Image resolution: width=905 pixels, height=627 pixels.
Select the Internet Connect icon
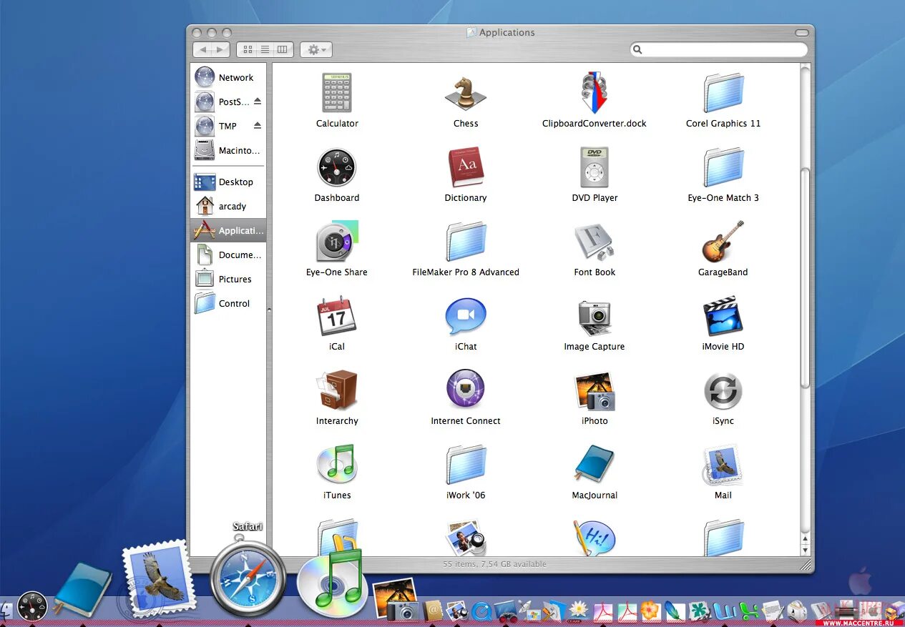click(x=466, y=390)
